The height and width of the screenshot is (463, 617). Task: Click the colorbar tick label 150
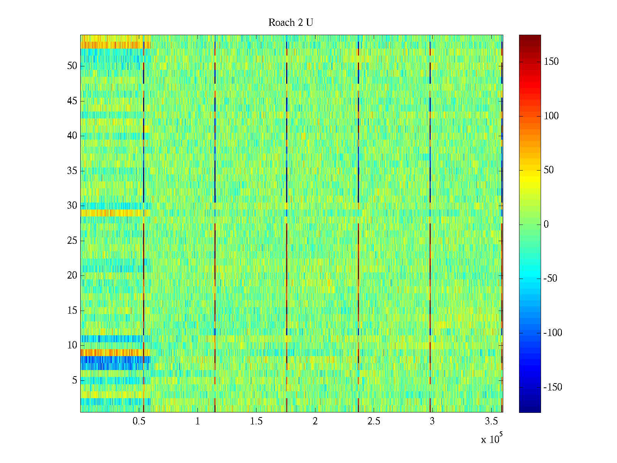click(551, 62)
